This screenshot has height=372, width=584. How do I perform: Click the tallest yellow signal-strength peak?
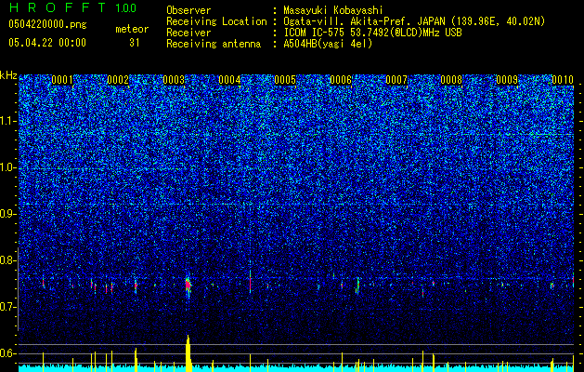point(188,353)
